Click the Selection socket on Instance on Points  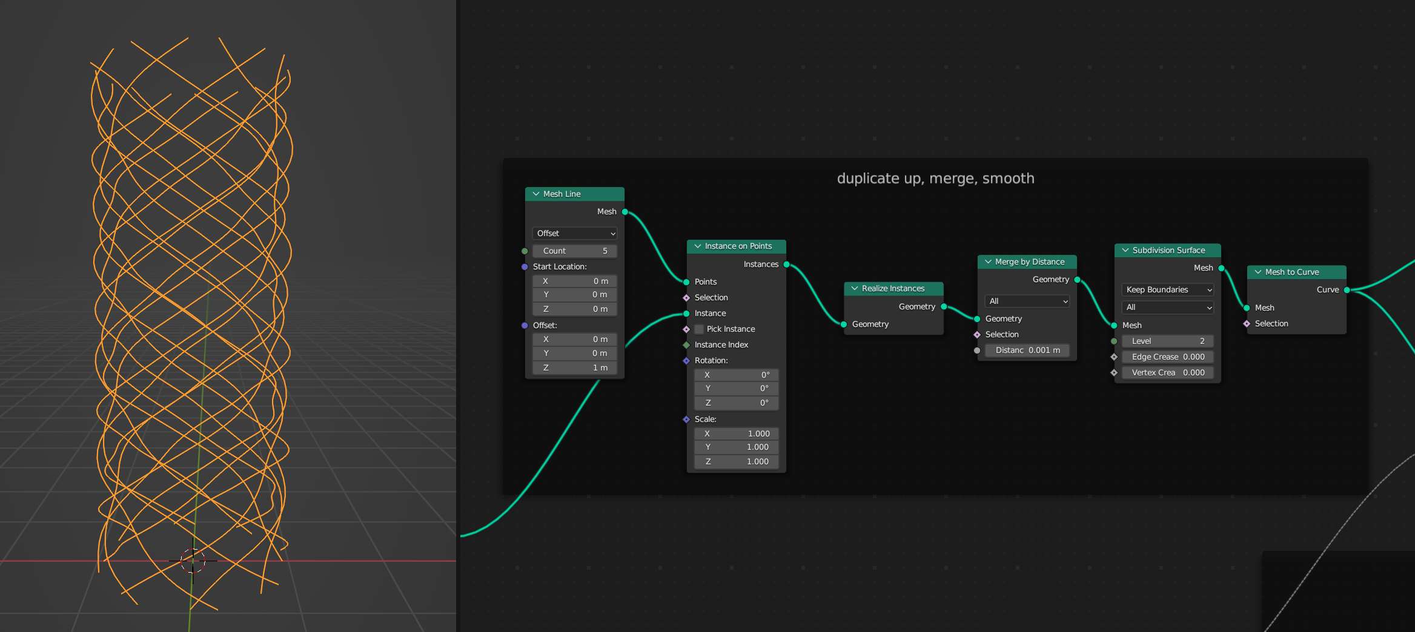tap(686, 298)
